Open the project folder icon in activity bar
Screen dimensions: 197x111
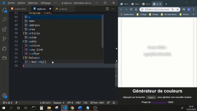[4, 58]
